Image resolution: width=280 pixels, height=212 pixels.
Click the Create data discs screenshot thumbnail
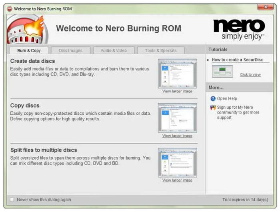click(178, 74)
